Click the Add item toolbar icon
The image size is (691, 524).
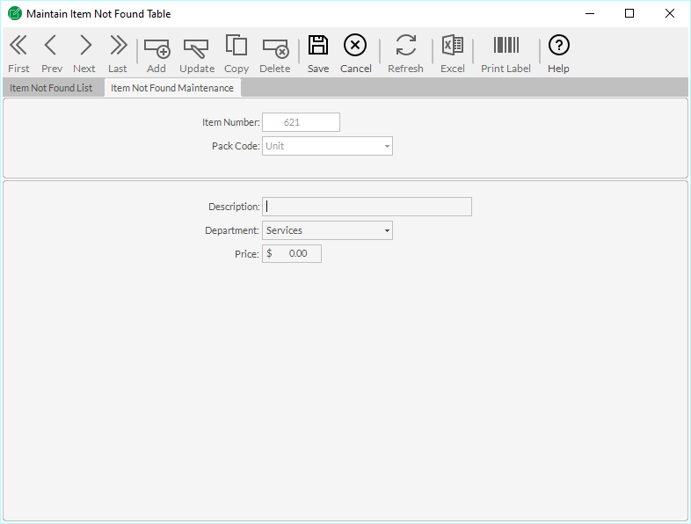point(156,54)
